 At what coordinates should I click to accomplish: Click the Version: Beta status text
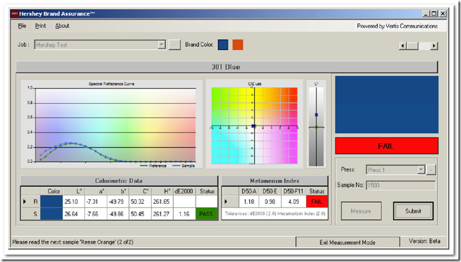click(x=424, y=241)
